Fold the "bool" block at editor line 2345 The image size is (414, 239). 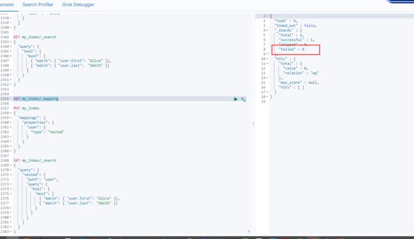(11, 51)
